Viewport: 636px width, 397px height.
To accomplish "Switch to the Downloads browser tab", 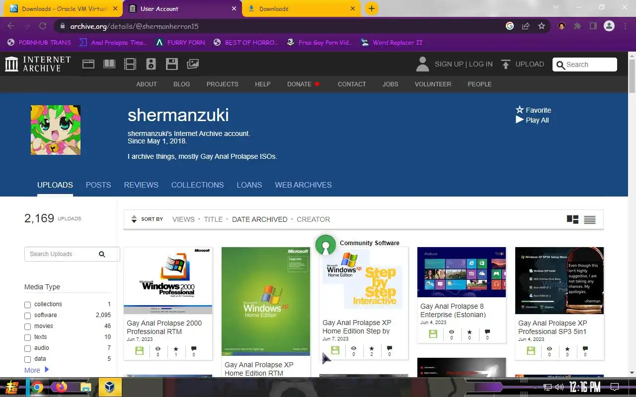I will 302,8.
